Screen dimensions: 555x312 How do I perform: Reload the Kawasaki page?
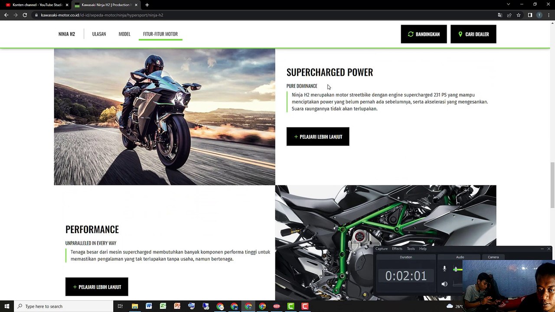click(25, 15)
